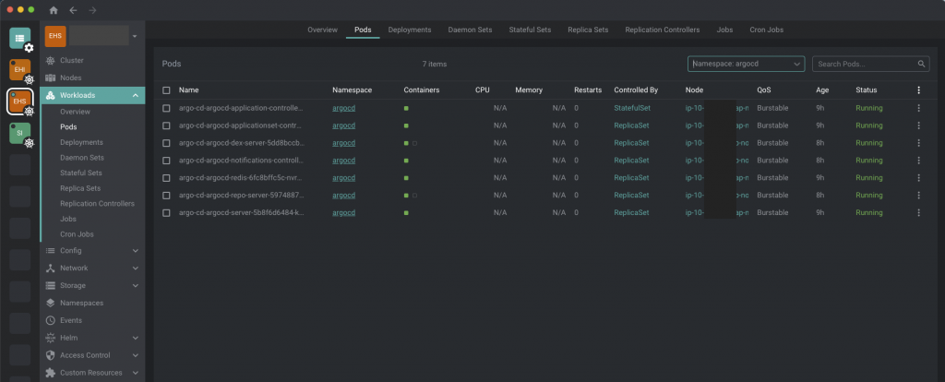Expand the Custom Resources section
The width and height of the screenshot is (945, 382).
click(135, 373)
